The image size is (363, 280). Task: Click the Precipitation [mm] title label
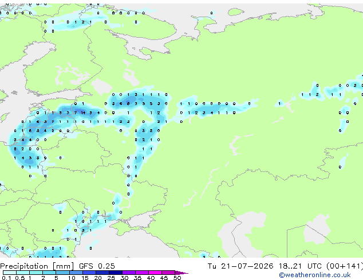coord(37,266)
